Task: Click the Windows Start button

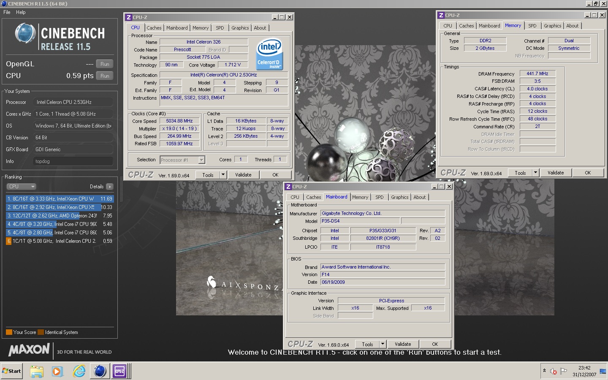Action: (12, 371)
